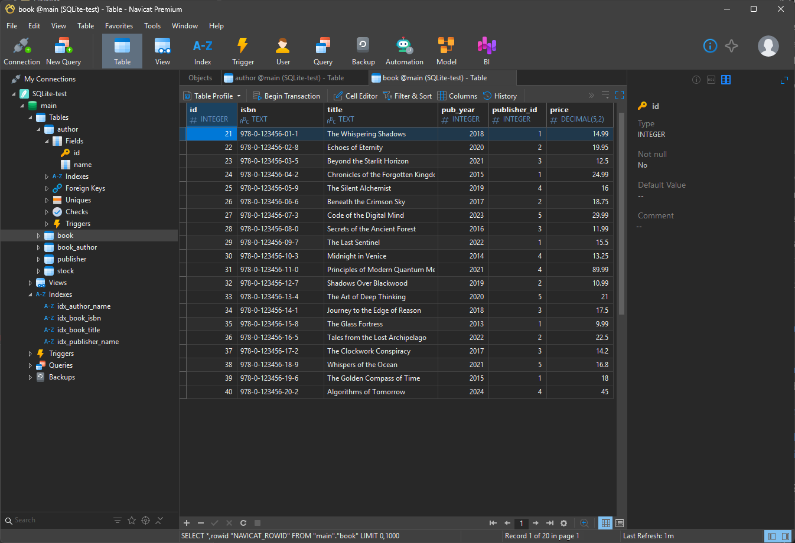Click the user account avatar
The width and height of the screenshot is (795, 543).
768,46
